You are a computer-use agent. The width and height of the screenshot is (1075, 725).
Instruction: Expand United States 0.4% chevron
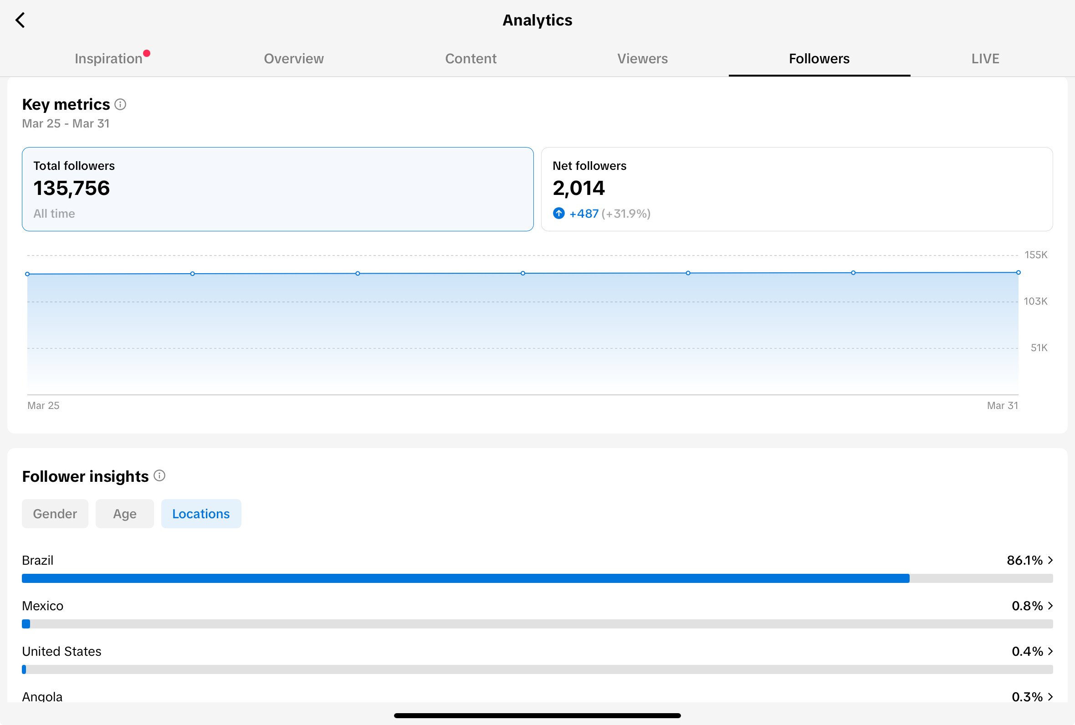[x=1050, y=652]
